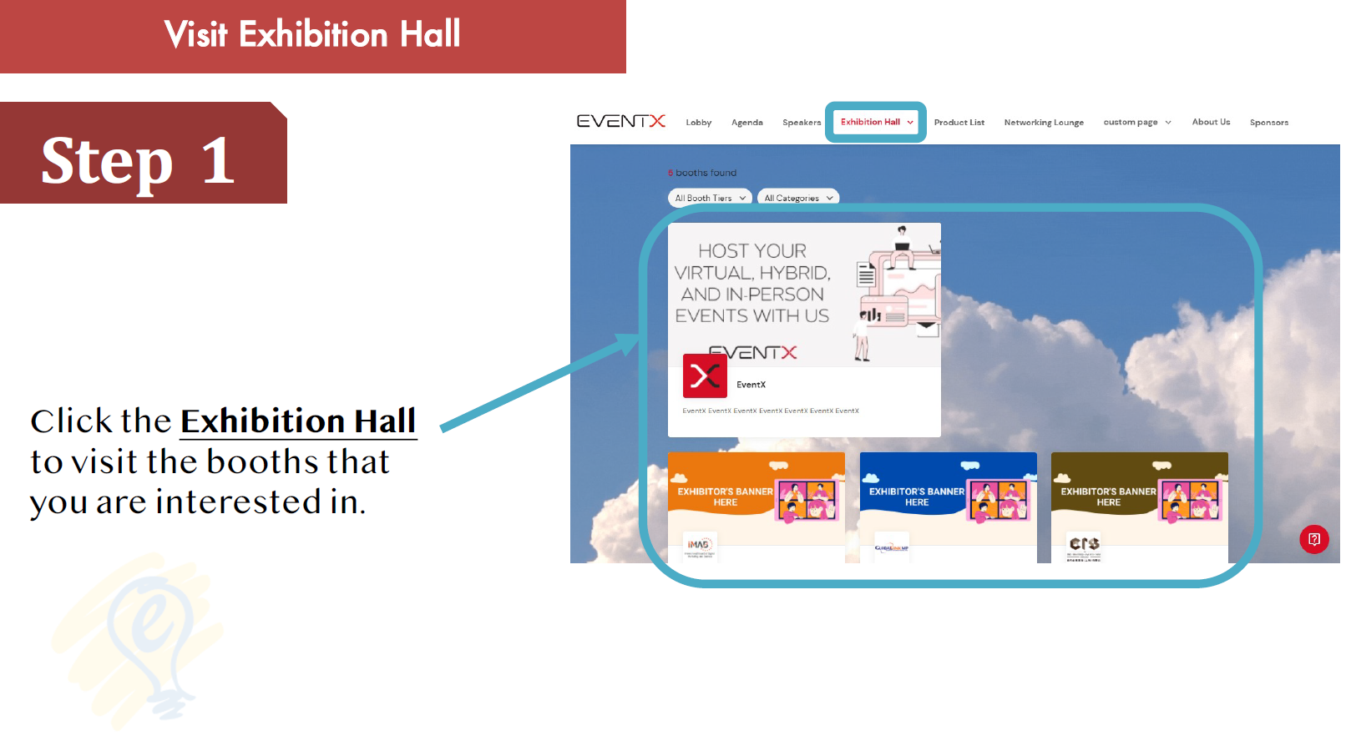Click the red EventX X booth logo
Image resolution: width=1346 pixels, height=751 pixels.
tap(705, 376)
